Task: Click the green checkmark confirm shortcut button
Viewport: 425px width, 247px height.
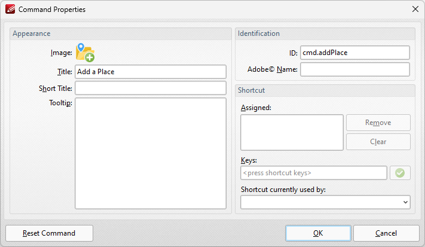Action: coord(400,173)
